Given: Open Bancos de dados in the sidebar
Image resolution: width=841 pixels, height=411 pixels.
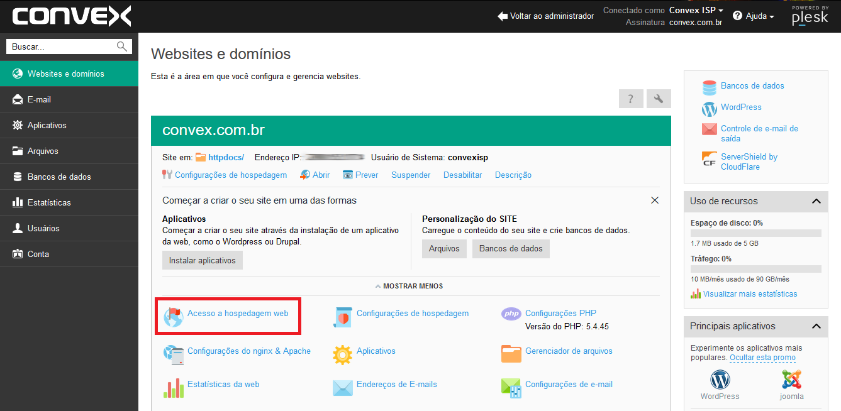Looking at the screenshot, I should 69,177.
